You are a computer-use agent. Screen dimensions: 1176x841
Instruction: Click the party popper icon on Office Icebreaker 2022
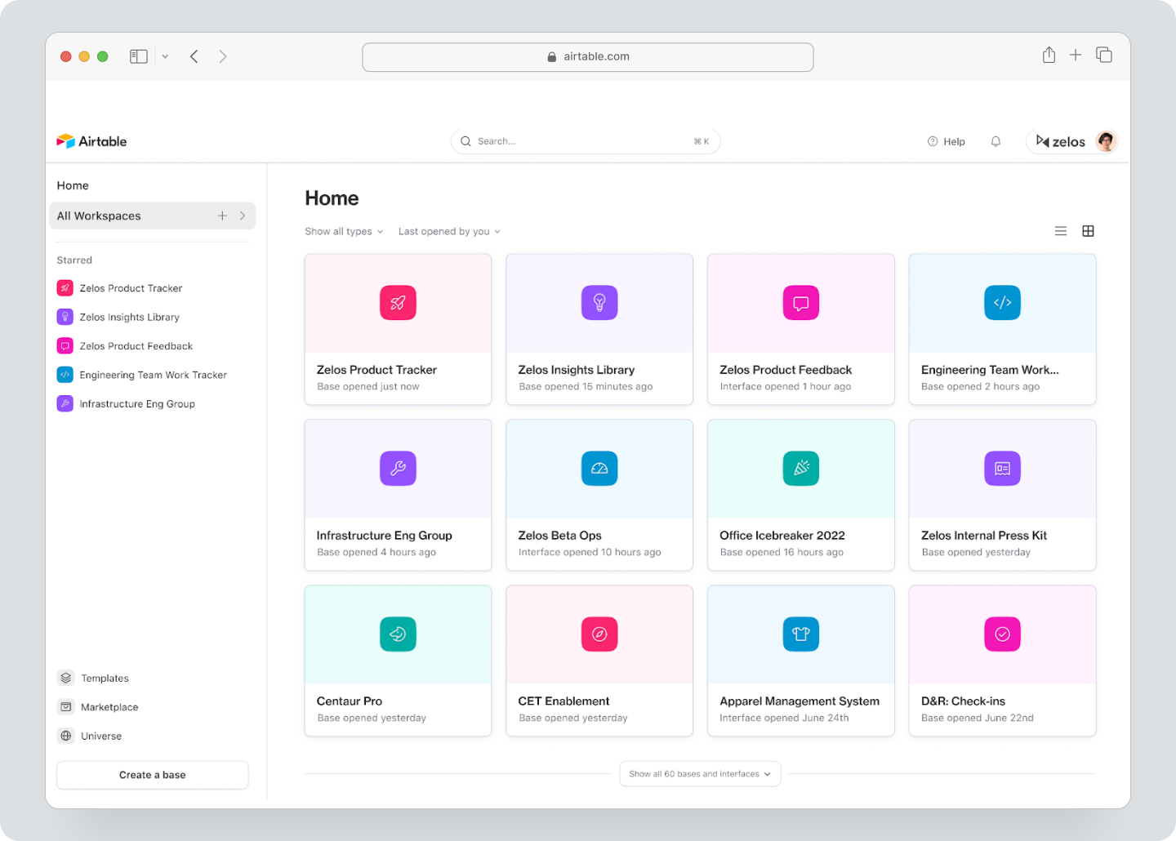tap(800, 469)
